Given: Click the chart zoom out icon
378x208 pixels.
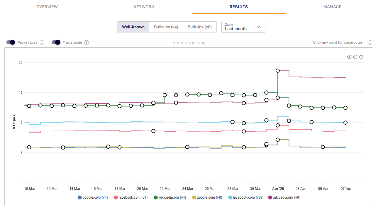Looking at the screenshot, I should pos(355,57).
